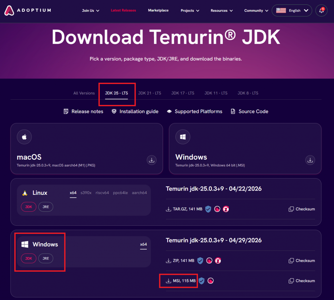Click the Windows logo in the lower Windows section
Image resolution: width=334 pixels, height=300 pixels.
point(25,244)
